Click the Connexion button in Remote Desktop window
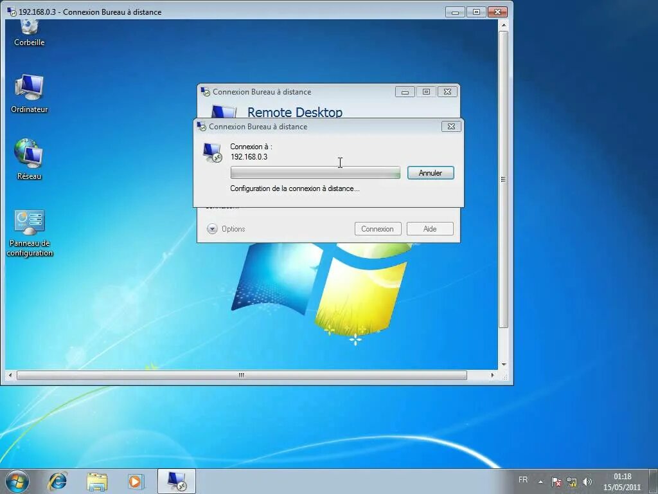Image resolution: width=658 pixels, height=494 pixels. tap(378, 229)
